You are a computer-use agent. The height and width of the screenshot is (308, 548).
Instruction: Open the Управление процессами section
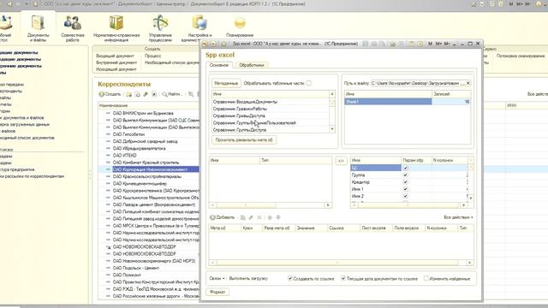tap(160, 28)
